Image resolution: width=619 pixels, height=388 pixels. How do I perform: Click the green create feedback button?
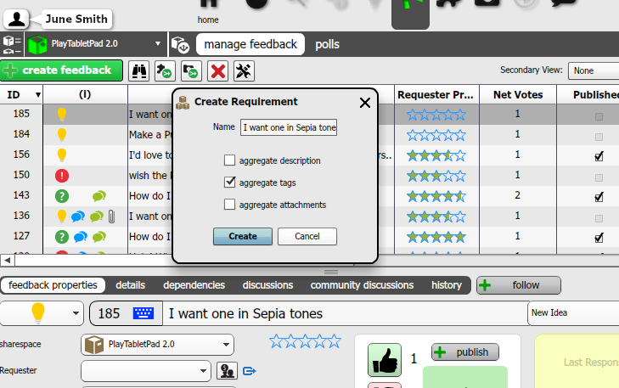pyautogui.click(x=61, y=70)
